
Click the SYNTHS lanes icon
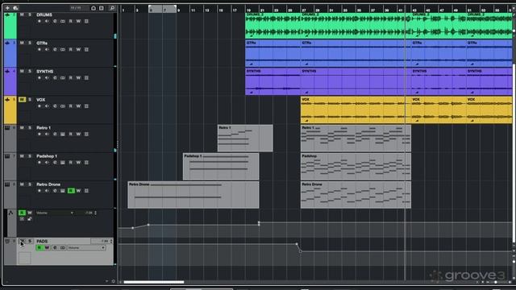(x=86, y=78)
